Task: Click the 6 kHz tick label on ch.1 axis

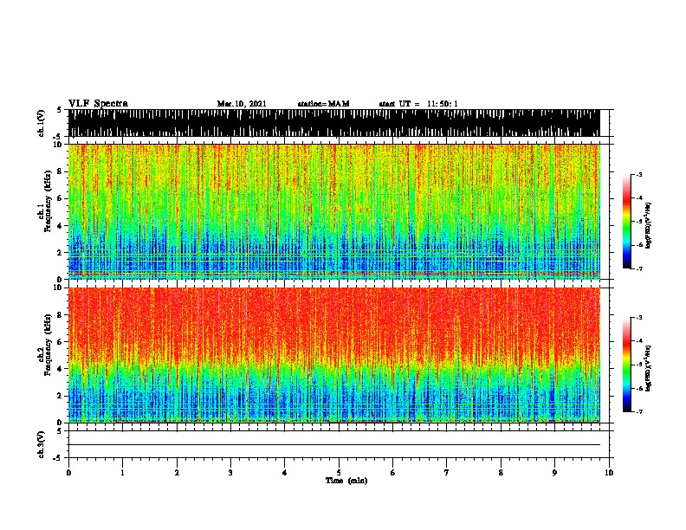Action: [x=61, y=198]
